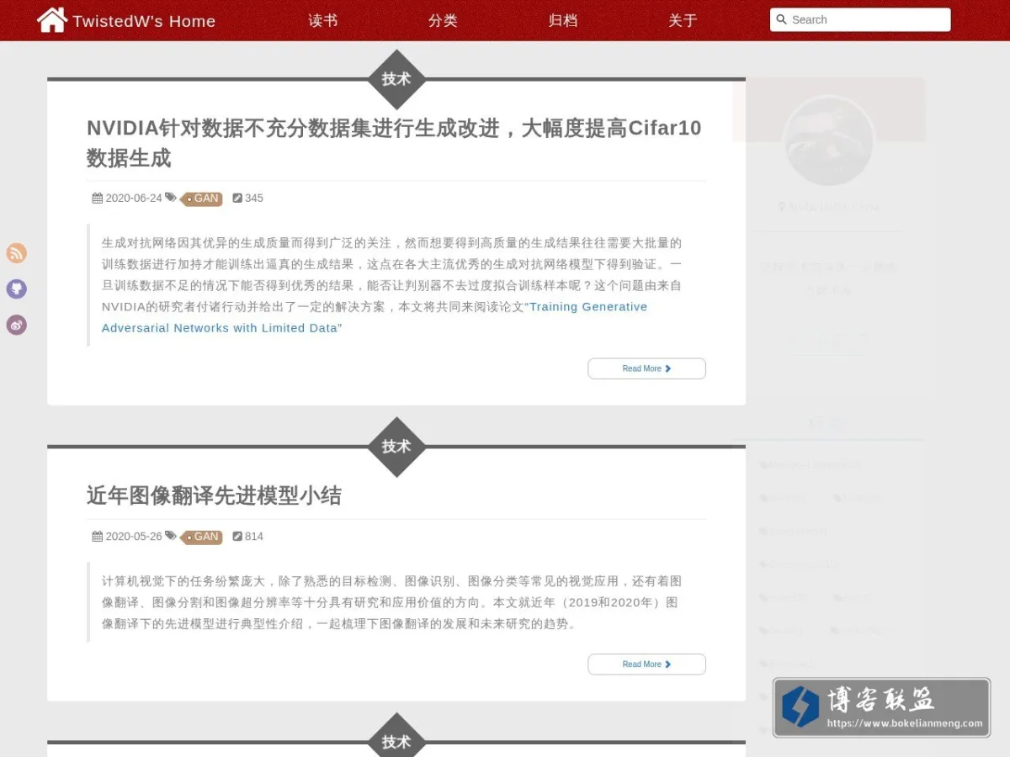The image size is (1010, 757).
Task: Click the view count icon next to 345
Action: click(x=237, y=199)
